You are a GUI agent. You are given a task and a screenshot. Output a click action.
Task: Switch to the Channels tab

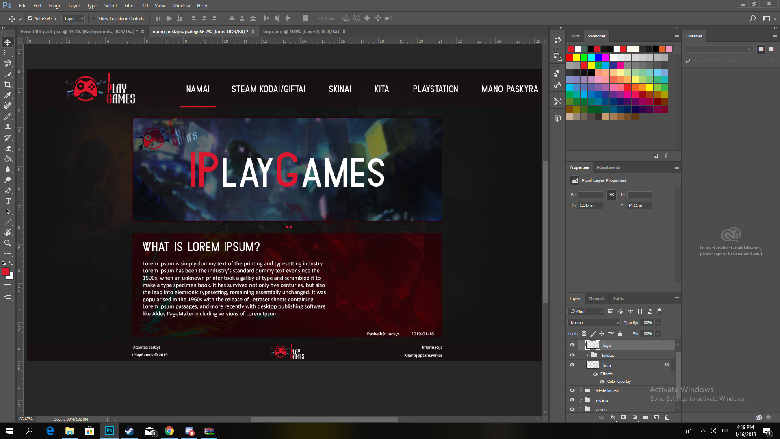tap(597, 299)
